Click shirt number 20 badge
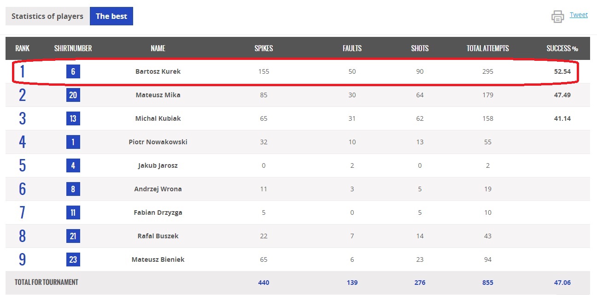Screen dimensions: 597x295 (73, 95)
